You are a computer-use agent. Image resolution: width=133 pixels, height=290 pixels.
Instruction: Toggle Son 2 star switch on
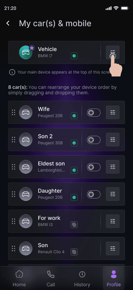94,140
